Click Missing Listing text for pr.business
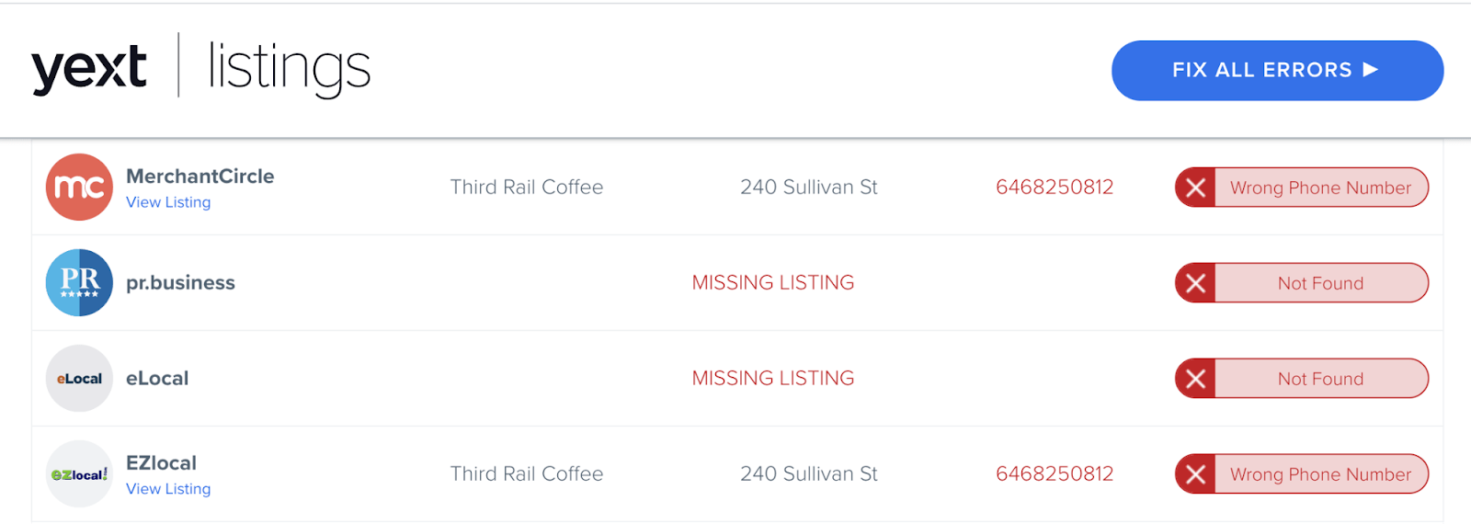 coord(773,283)
